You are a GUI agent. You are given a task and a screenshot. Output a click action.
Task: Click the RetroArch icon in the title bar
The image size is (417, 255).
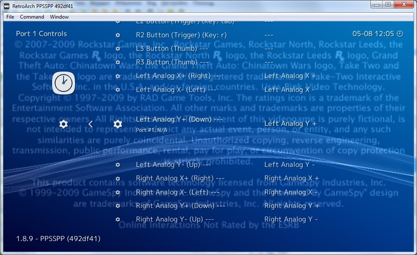tap(7, 6)
